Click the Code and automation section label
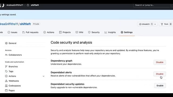This screenshot has width=173, height=97. (x=14, y=62)
